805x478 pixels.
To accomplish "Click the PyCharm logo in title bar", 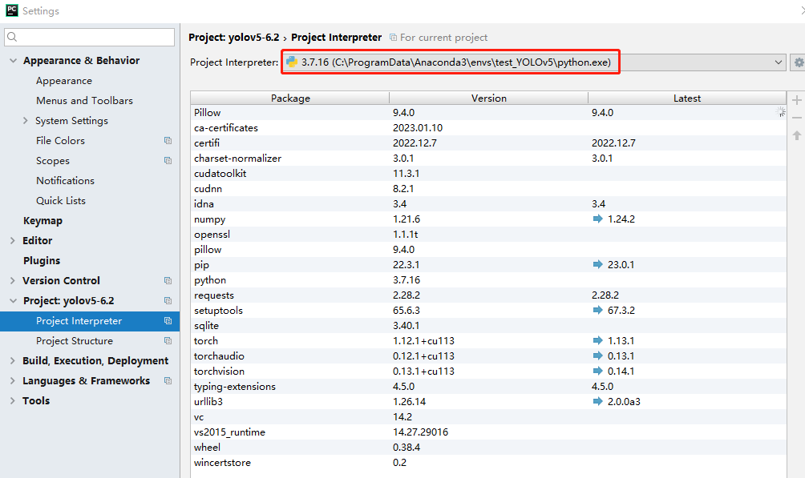I will [12, 10].
